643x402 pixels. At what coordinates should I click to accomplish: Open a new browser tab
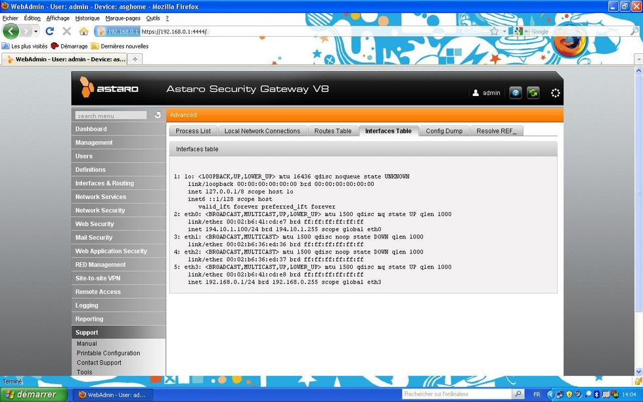[x=135, y=59]
